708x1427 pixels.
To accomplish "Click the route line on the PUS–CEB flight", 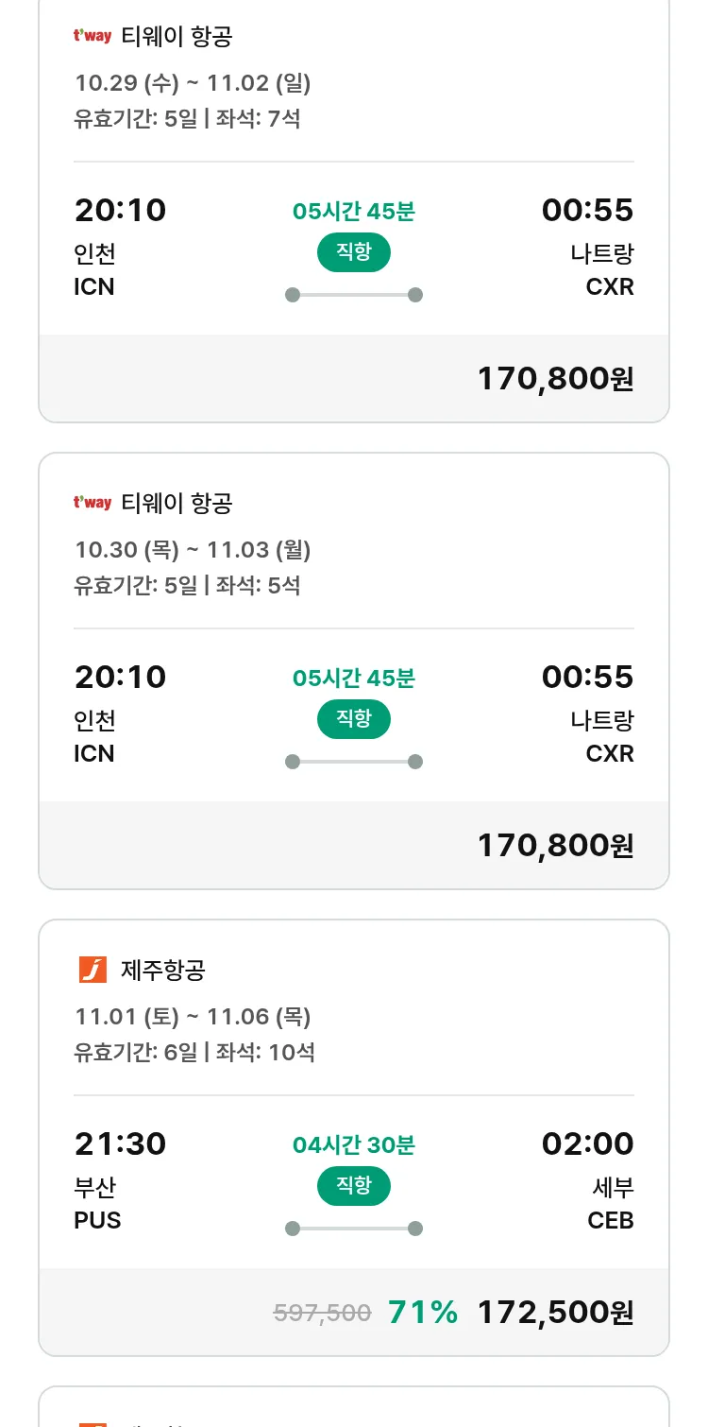I will click(x=354, y=1229).
